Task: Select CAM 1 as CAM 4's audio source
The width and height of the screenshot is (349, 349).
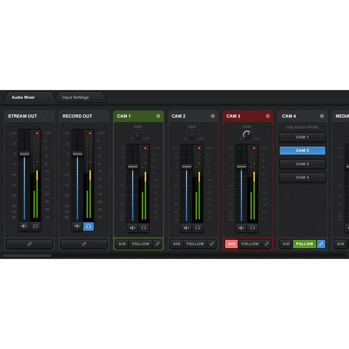Action: pyautogui.click(x=302, y=137)
